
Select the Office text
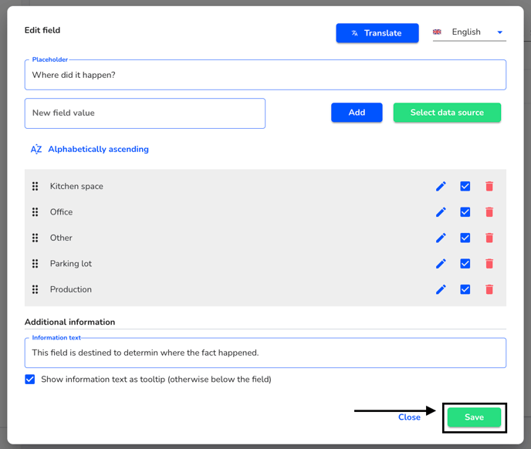point(61,212)
